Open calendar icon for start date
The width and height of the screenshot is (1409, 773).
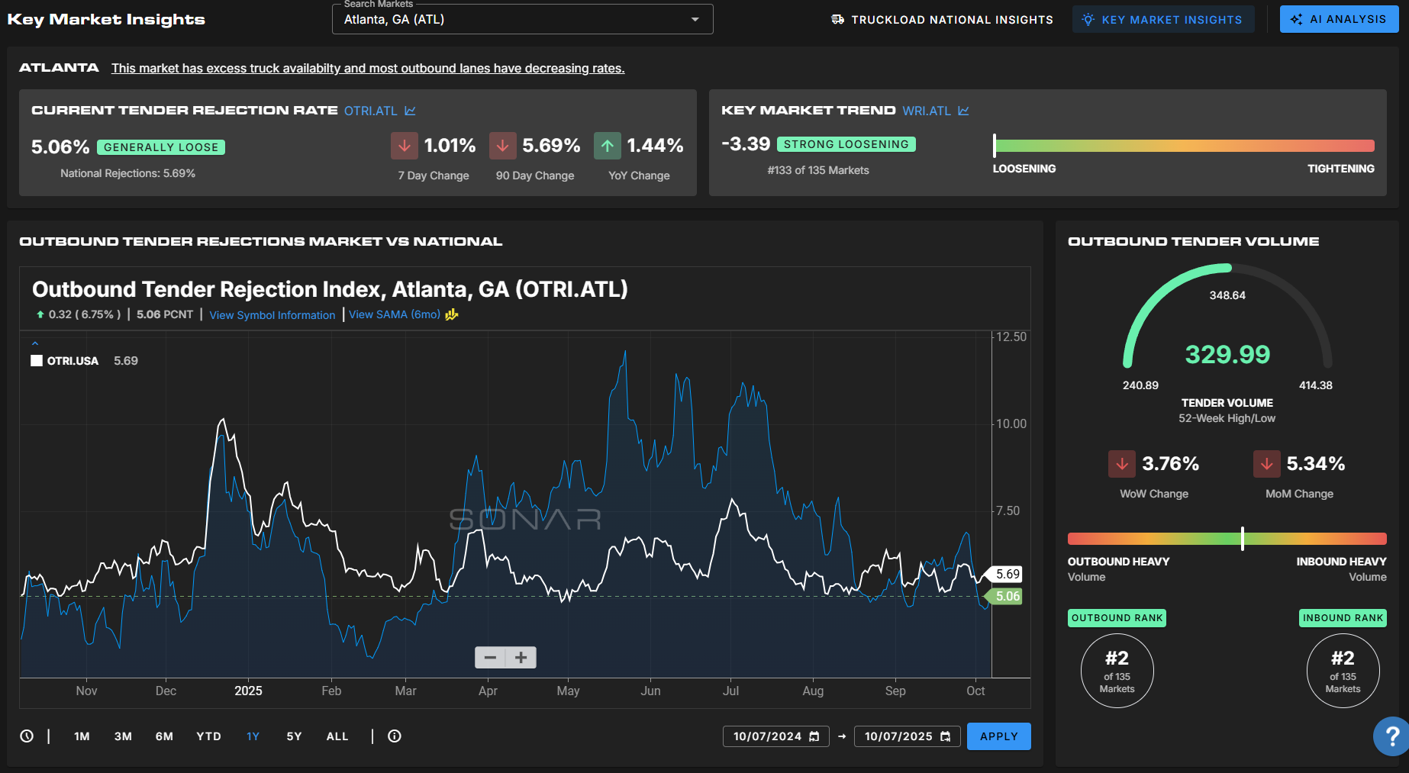814,736
